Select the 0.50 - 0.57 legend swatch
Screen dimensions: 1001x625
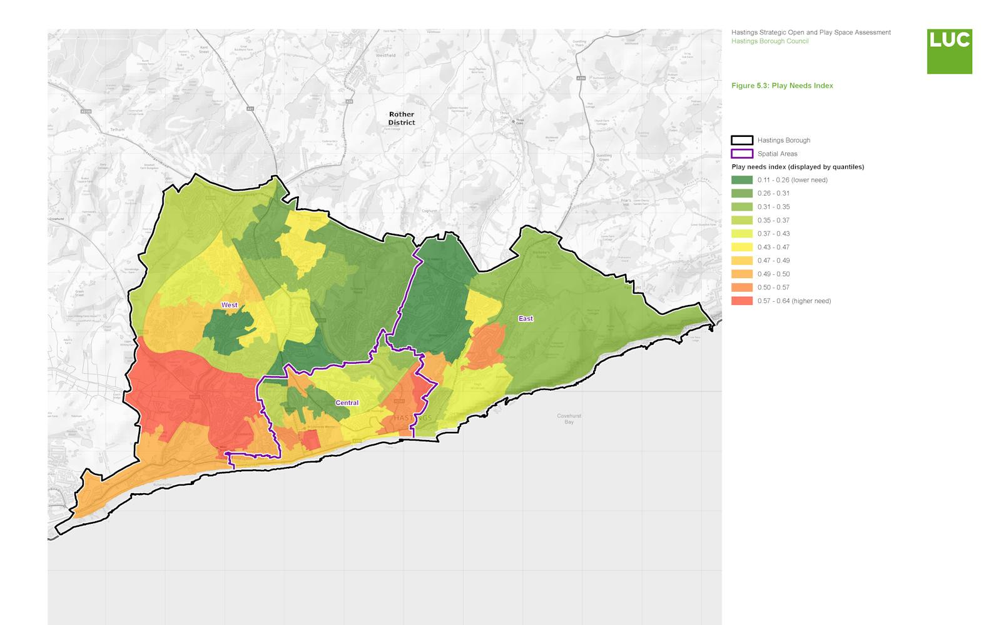(x=742, y=287)
